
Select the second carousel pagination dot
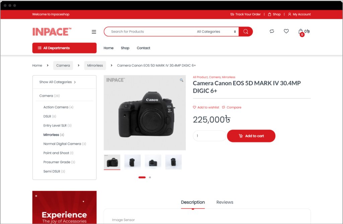coord(150,177)
